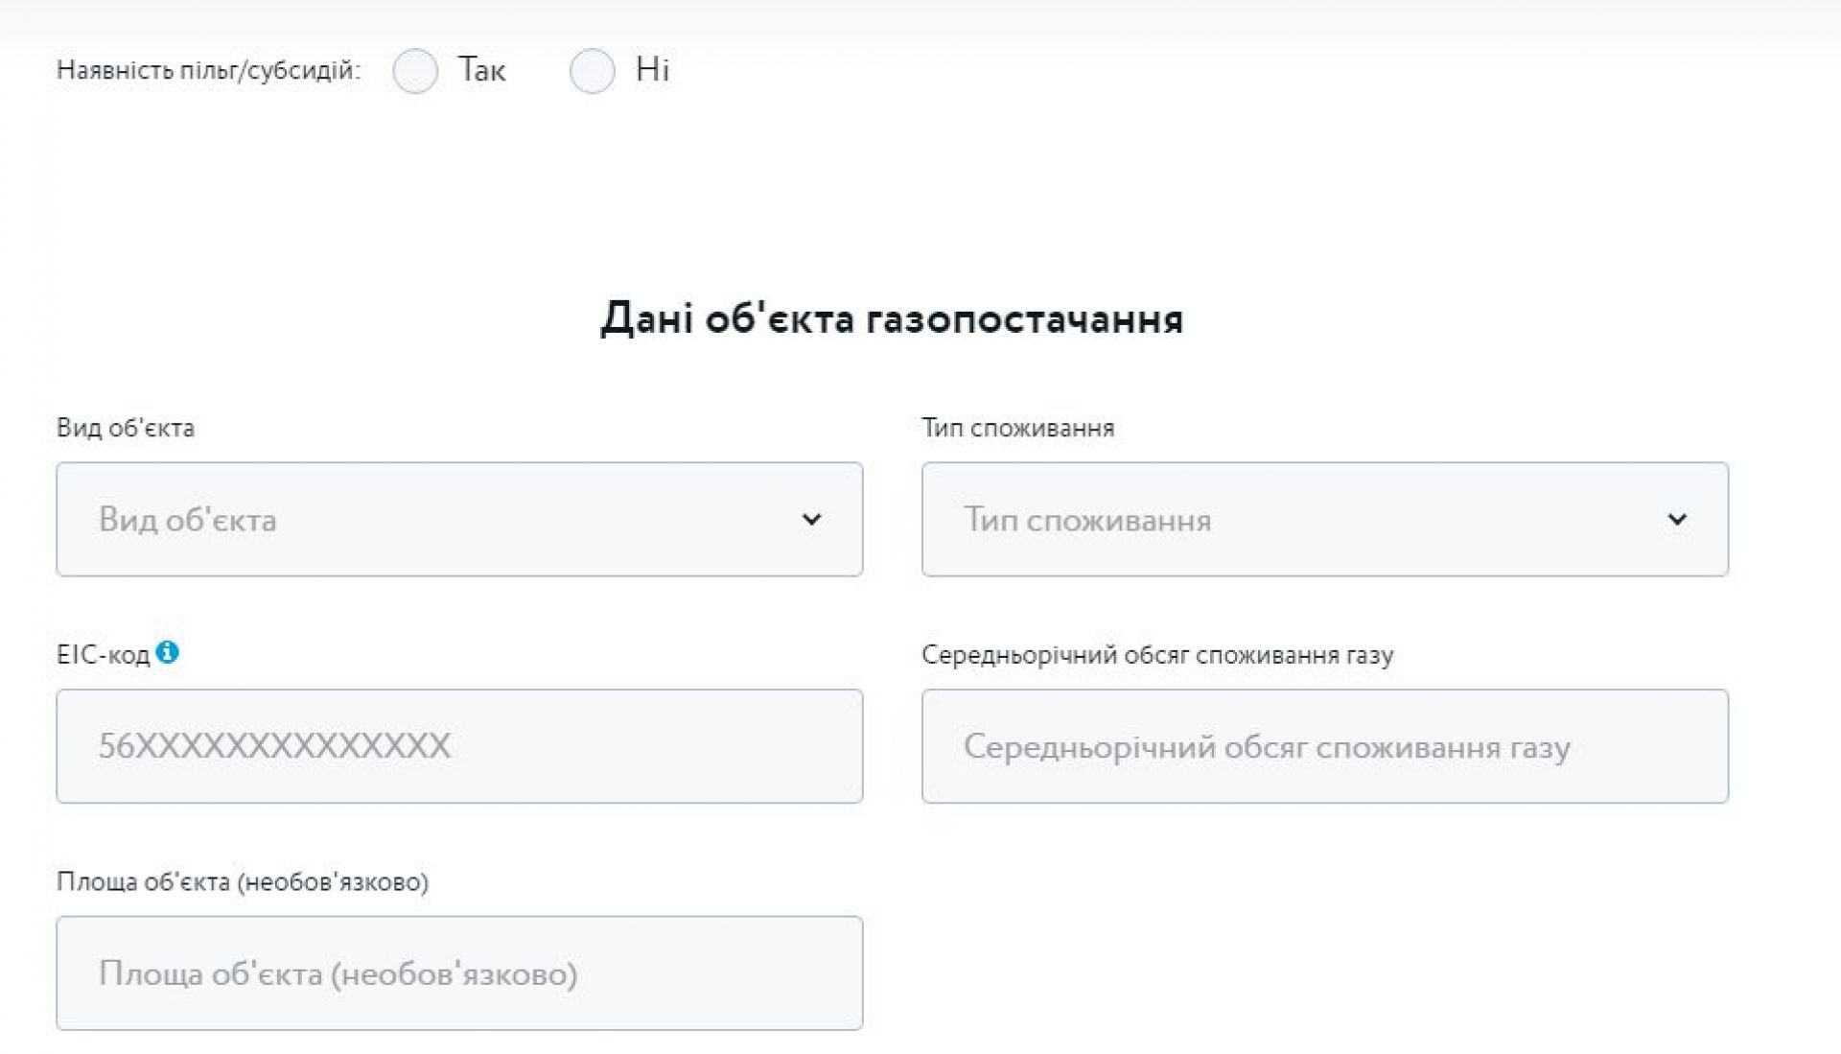Focus the Площа об'єкта input field
This screenshot has width=1841, height=1054.
(x=459, y=972)
